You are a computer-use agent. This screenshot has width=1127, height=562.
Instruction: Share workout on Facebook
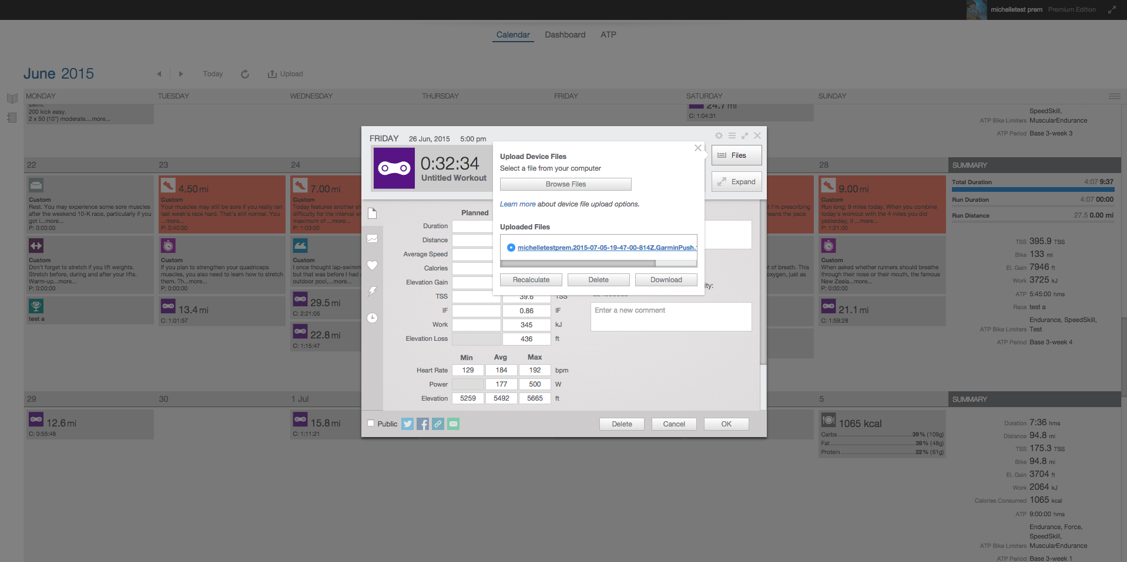pyautogui.click(x=422, y=424)
